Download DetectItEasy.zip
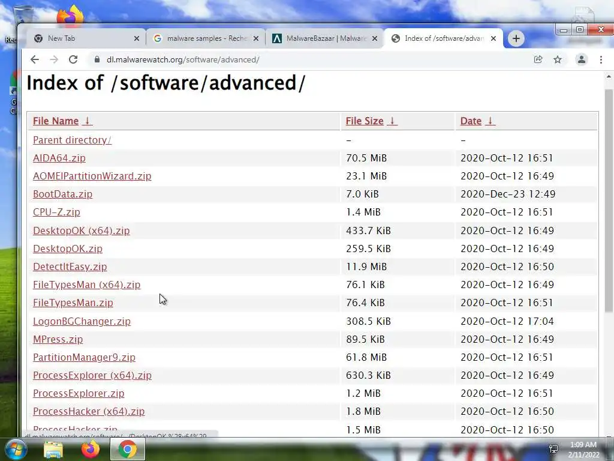Screen dimensions: 614x461 [70, 267]
